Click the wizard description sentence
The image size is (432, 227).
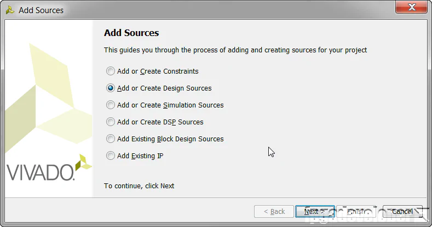point(235,50)
